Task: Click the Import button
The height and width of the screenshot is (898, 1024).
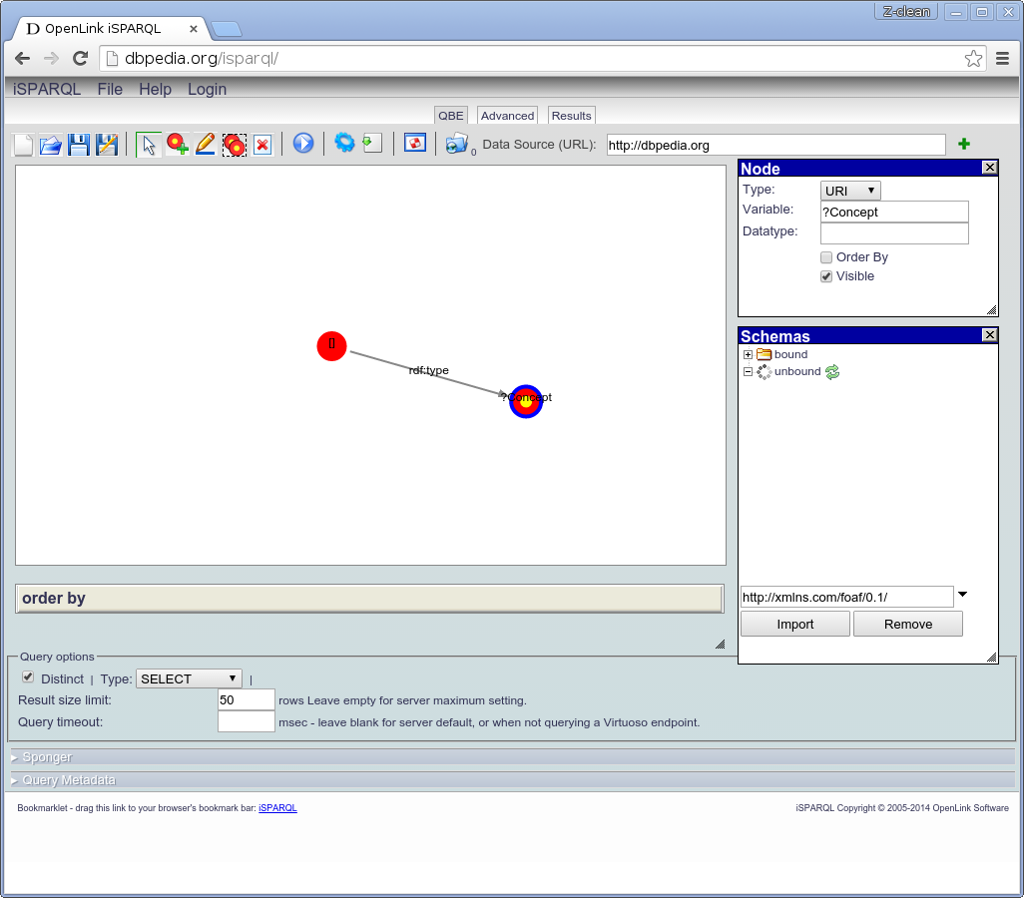Action: coord(794,624)
